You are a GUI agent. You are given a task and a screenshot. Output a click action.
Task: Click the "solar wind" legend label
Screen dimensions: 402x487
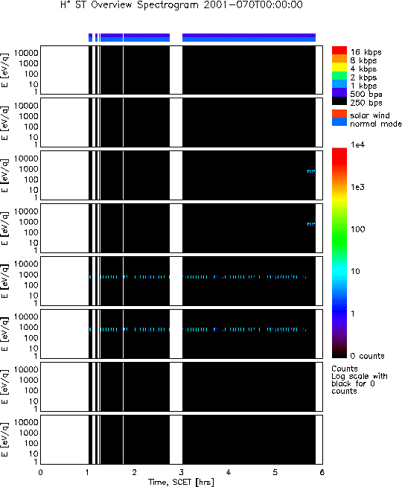[370, 115]
